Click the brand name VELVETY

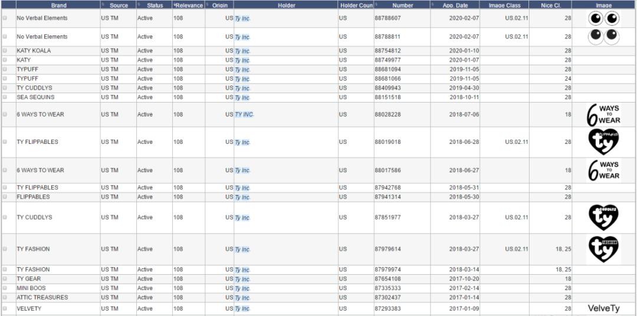click(29, 309)
